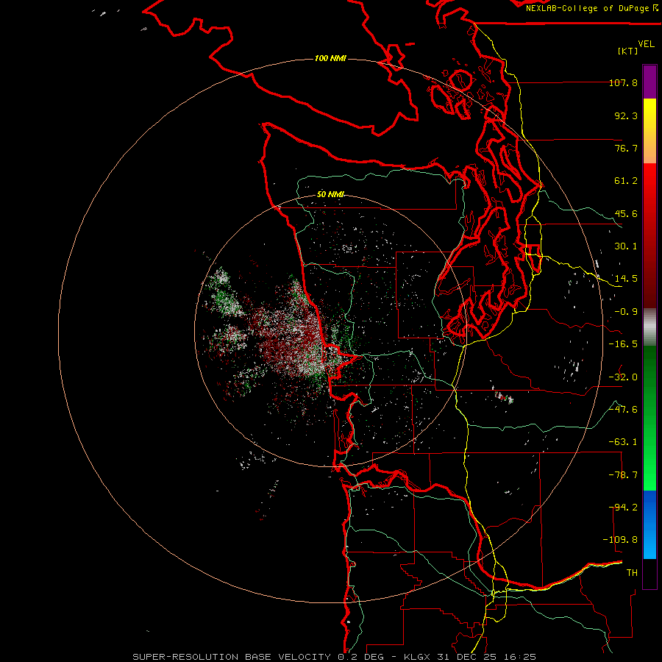Pick the purple segment of the color bar
662x662 pixels.
pyautogui.click(x=649, y=82)
